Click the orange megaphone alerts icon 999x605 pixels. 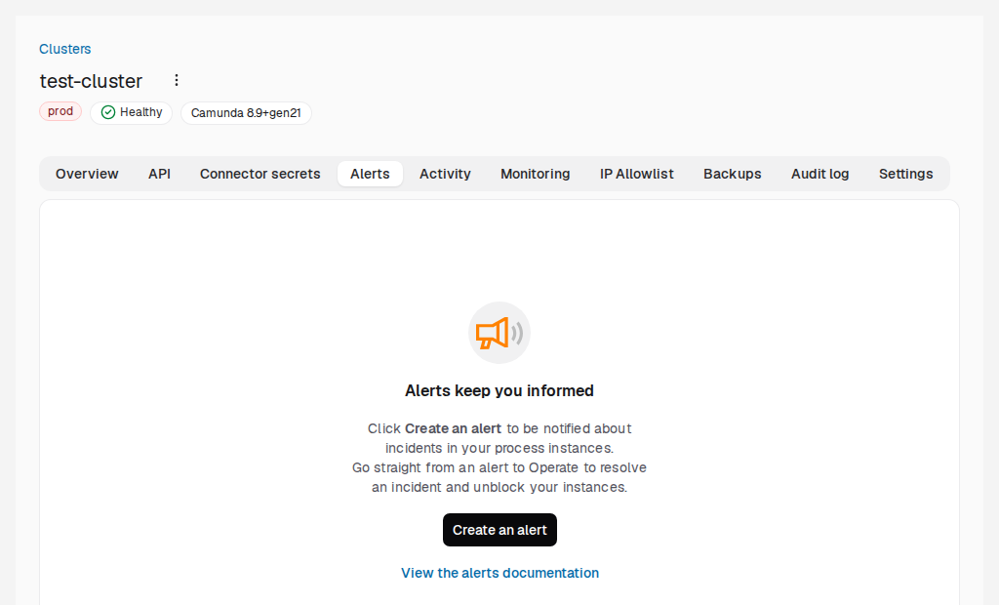[x=499, y=333]
